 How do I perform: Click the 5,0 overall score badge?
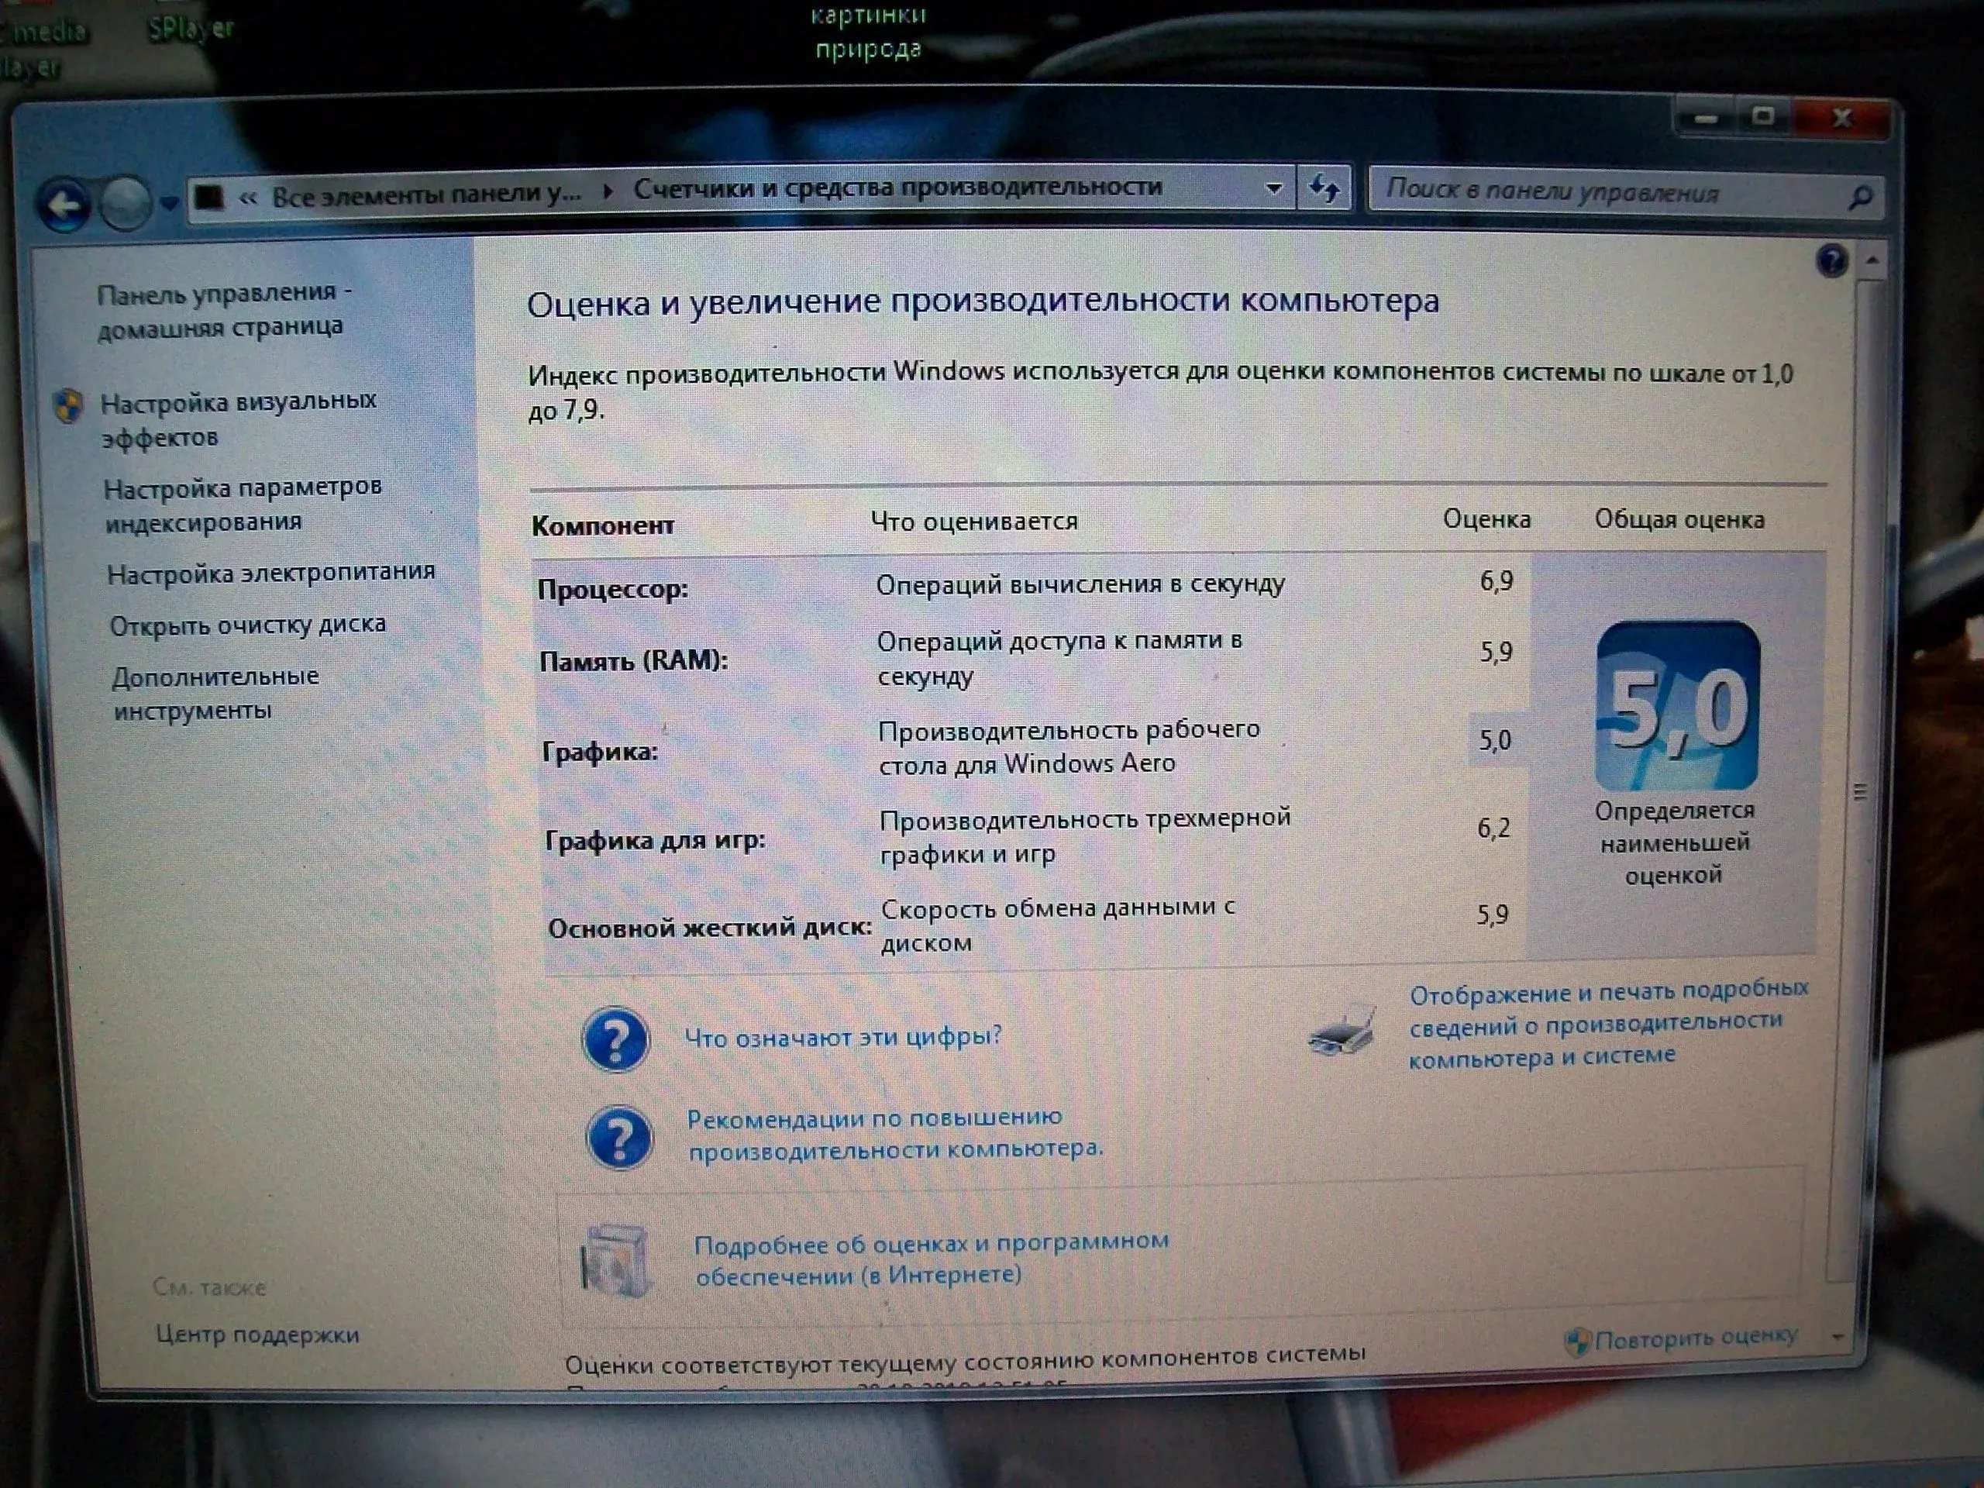[x=1677, y=706]
